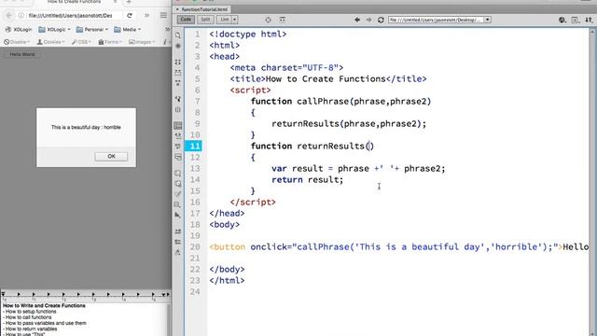Click the Collapse Full Tag icon
The height and width of the screenshot is (336, 597).
178,62
